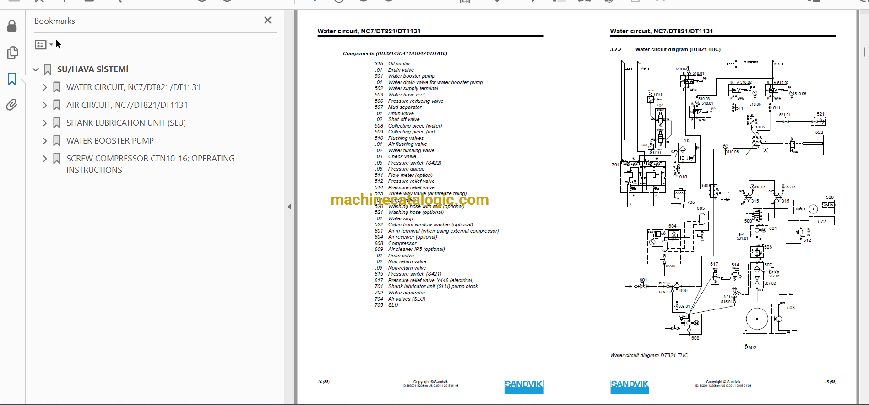Click the vertical scrollbar thumb of the document

864,51
